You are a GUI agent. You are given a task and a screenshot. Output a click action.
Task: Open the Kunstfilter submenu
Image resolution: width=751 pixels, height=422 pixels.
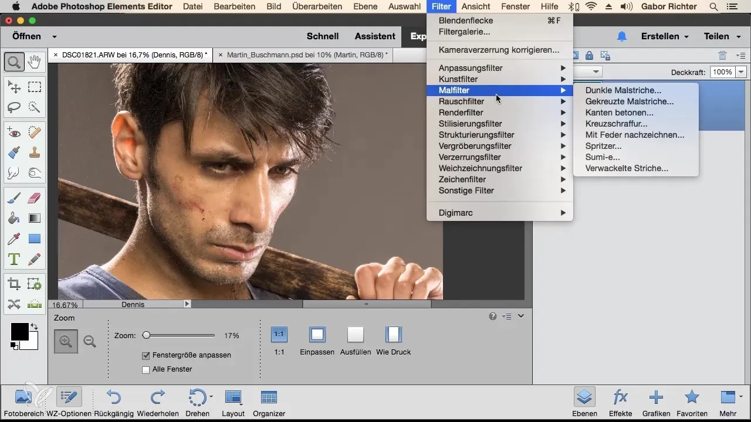pyautogui.click(x=499, y=79)
